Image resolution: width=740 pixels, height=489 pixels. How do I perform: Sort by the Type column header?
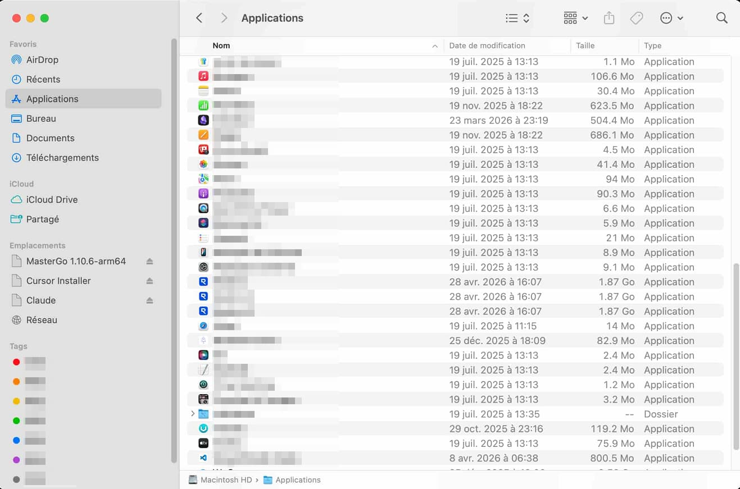[x=652, y=45]
